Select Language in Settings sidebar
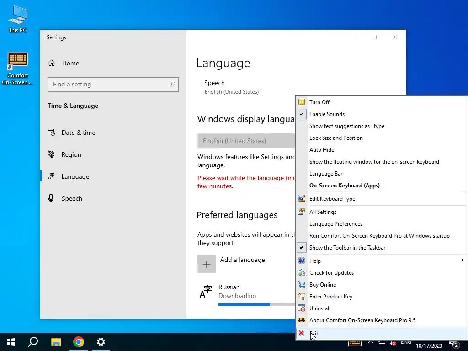This screenshot has height=351, width=468. [113, 177]
